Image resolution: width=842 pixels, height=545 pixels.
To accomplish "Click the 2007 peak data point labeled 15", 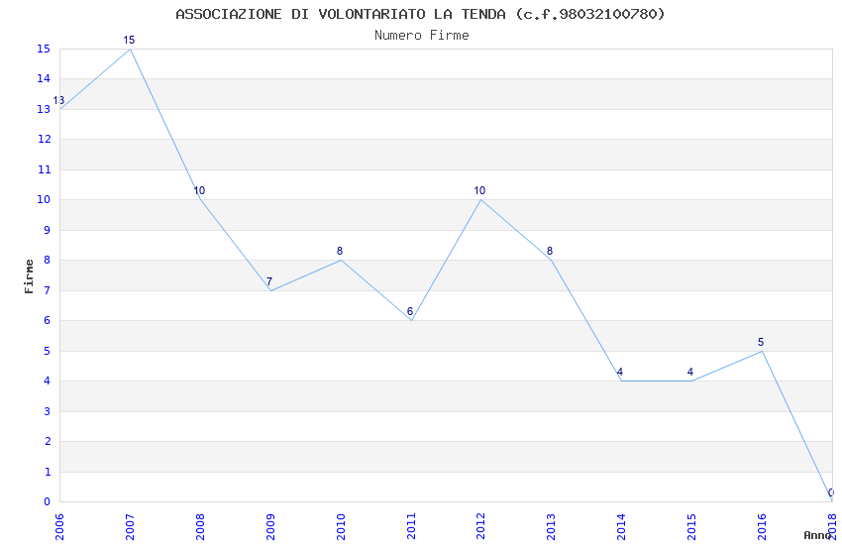I will (130, 50).
